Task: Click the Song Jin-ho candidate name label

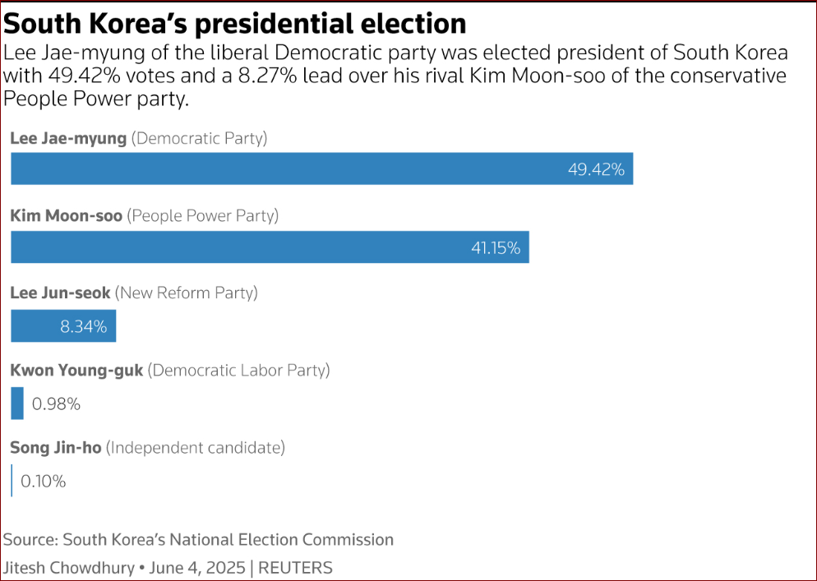Action: 56,448
